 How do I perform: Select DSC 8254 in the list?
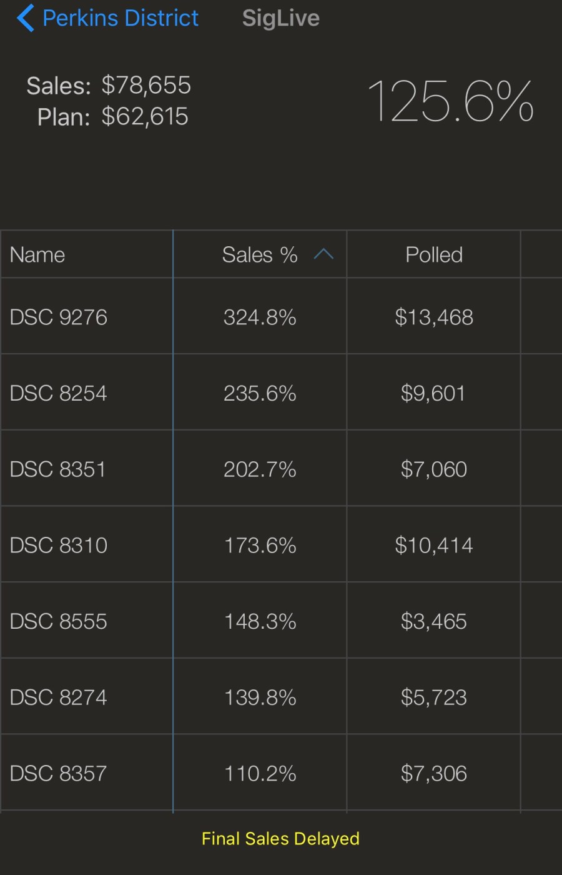pos(59,393)
